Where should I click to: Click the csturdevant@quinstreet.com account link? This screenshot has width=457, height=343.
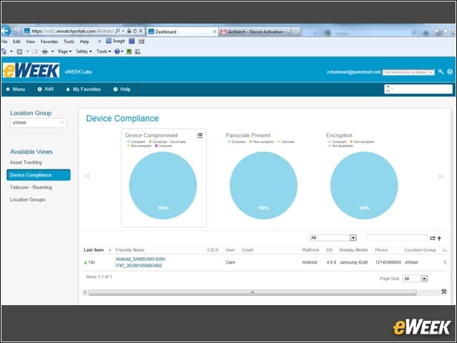354,71
